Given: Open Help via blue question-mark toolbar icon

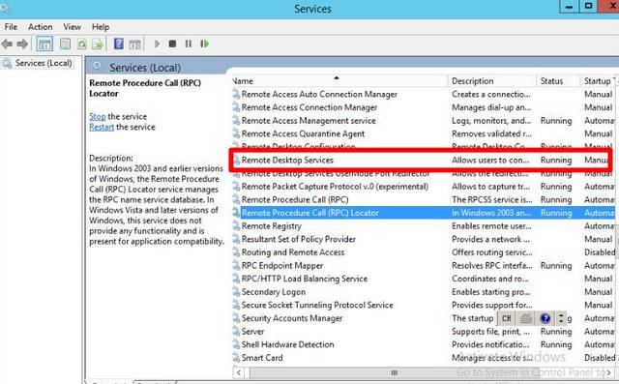Looking at the screenshot, I should (x=118, y=44).
